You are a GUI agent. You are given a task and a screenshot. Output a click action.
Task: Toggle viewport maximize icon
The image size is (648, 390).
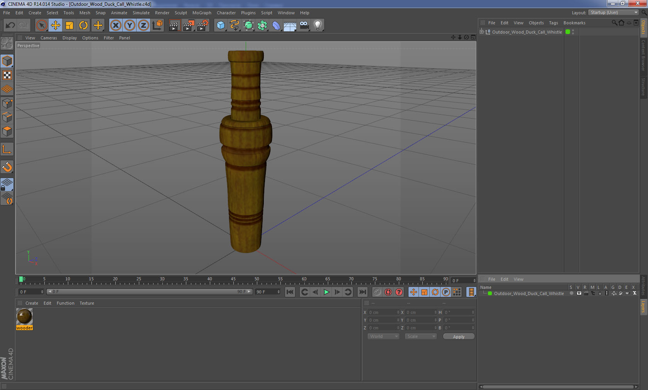point(473,37)
